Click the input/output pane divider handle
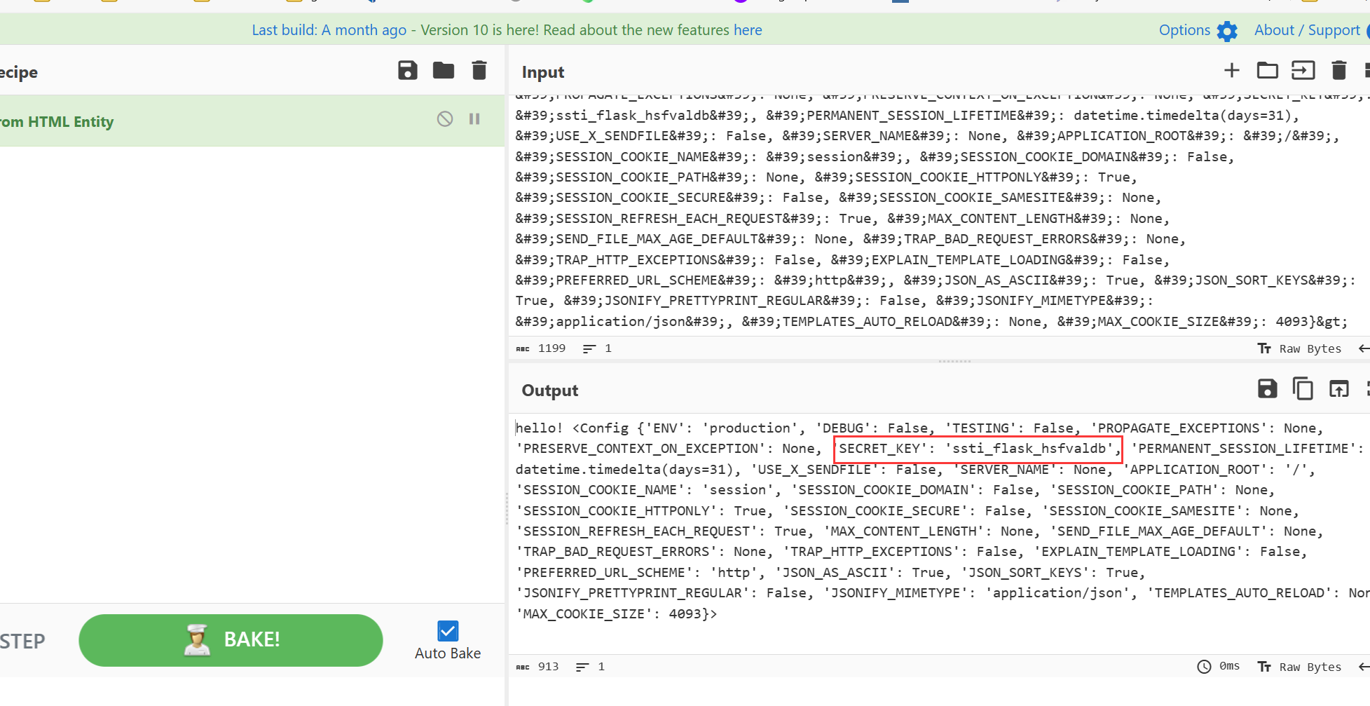 (x=954, y=362)
